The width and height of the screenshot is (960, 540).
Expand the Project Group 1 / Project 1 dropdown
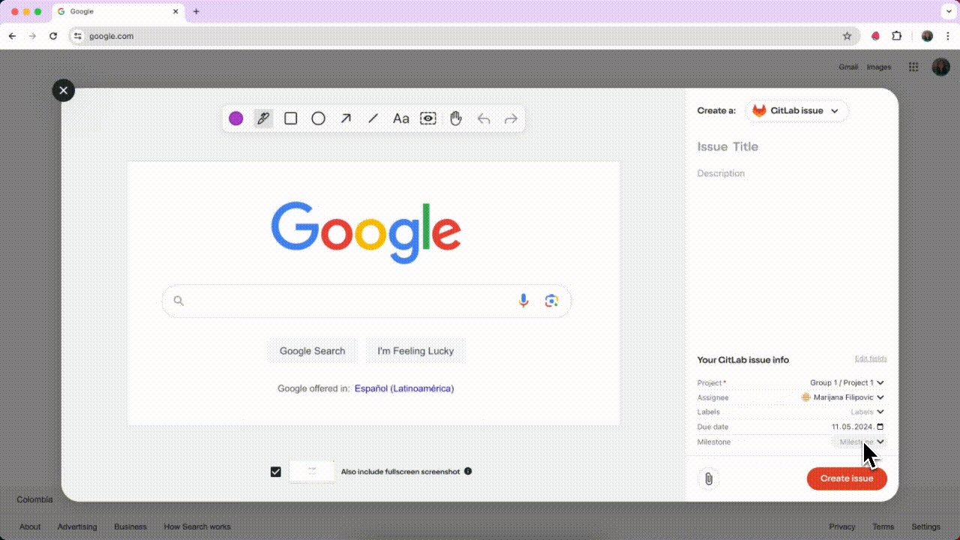click(846, 382)
